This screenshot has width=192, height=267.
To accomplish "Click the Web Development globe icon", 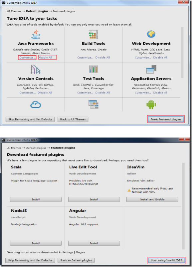I will tap(151, 34).
